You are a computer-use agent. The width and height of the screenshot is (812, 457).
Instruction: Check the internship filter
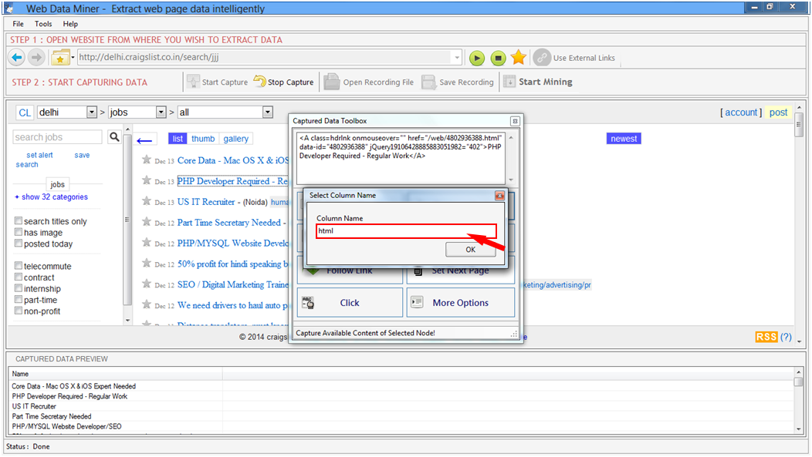pos(19,288)
